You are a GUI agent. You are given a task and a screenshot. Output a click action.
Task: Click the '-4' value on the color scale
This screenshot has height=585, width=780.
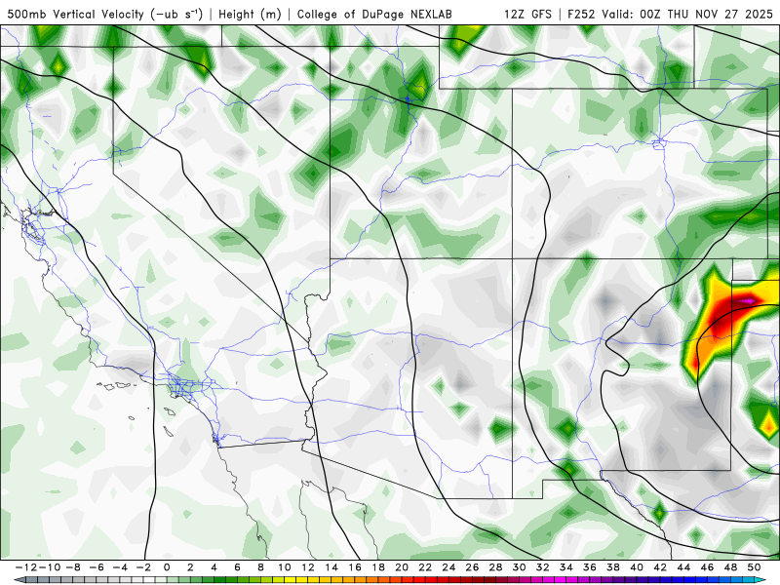tap(120, 567)
